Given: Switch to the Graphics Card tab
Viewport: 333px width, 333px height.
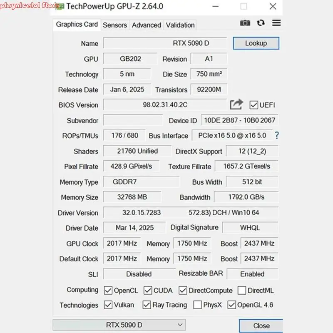Looking at the screenshot, I should coord(77,25).
